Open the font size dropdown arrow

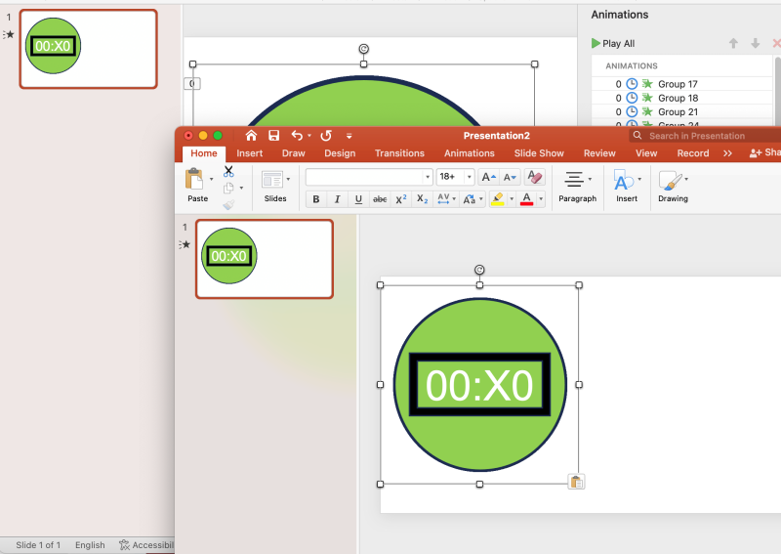point(469,177)
